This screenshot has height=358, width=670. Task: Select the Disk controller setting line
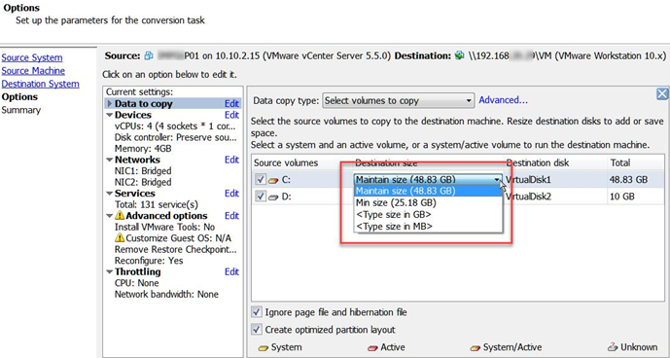176,138
